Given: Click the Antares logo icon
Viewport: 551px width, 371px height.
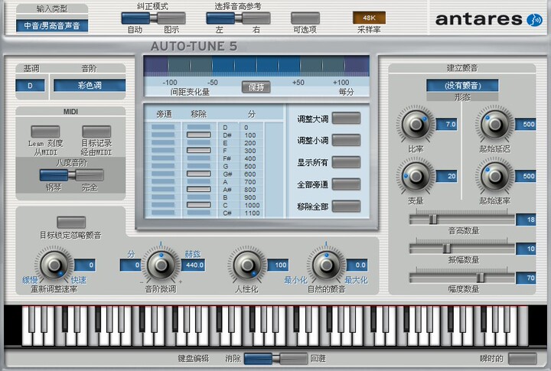Looking at the screenshot, I should pyautogui.click(x=534, y=20).
